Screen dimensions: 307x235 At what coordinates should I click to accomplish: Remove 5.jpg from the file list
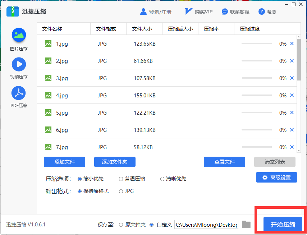[292, 112]
